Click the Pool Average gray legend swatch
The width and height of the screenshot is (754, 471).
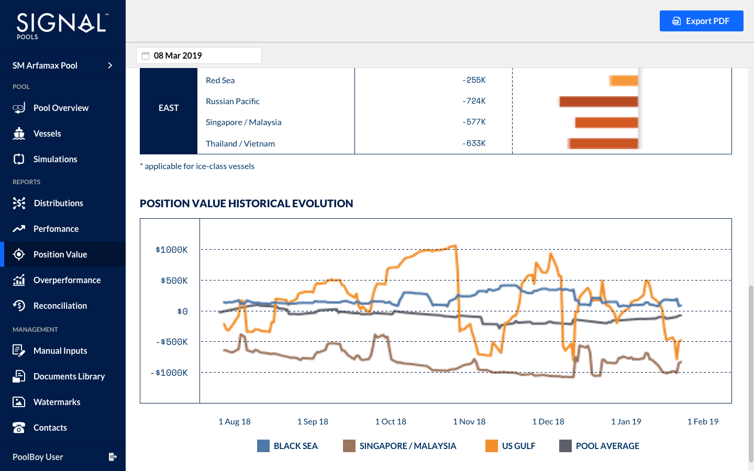(x=565, y=446)
